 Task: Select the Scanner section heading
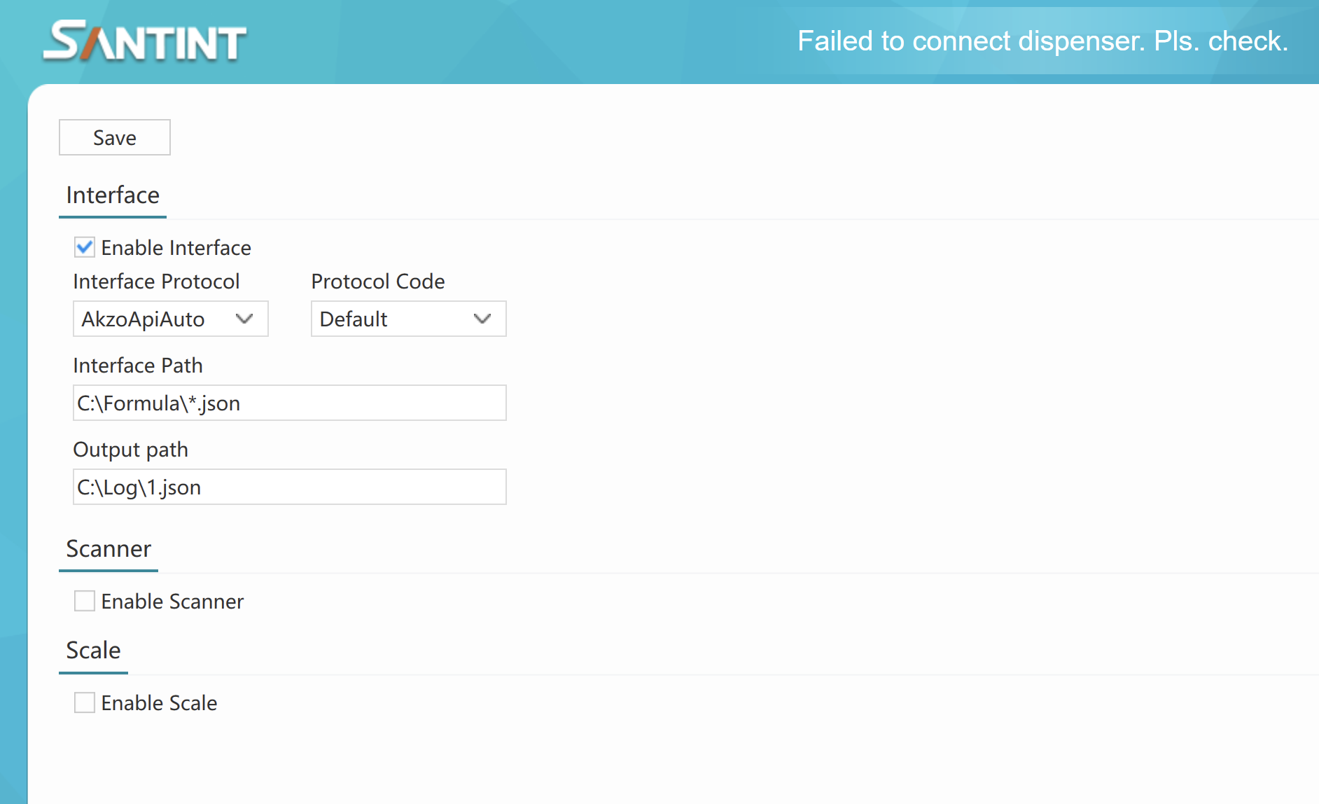(109, 549)
